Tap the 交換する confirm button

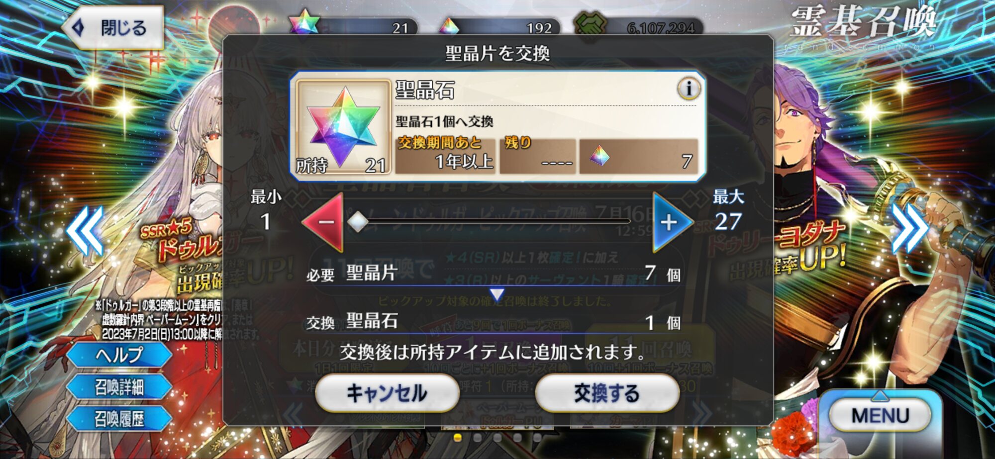tap(607, 393)
